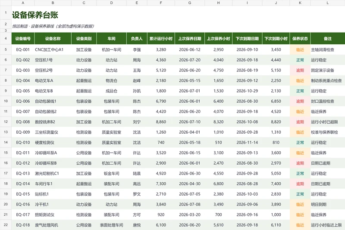This screenshot has width=345, height=230.
Task: Select cell 钣金车间
Action: click(111, 173)
